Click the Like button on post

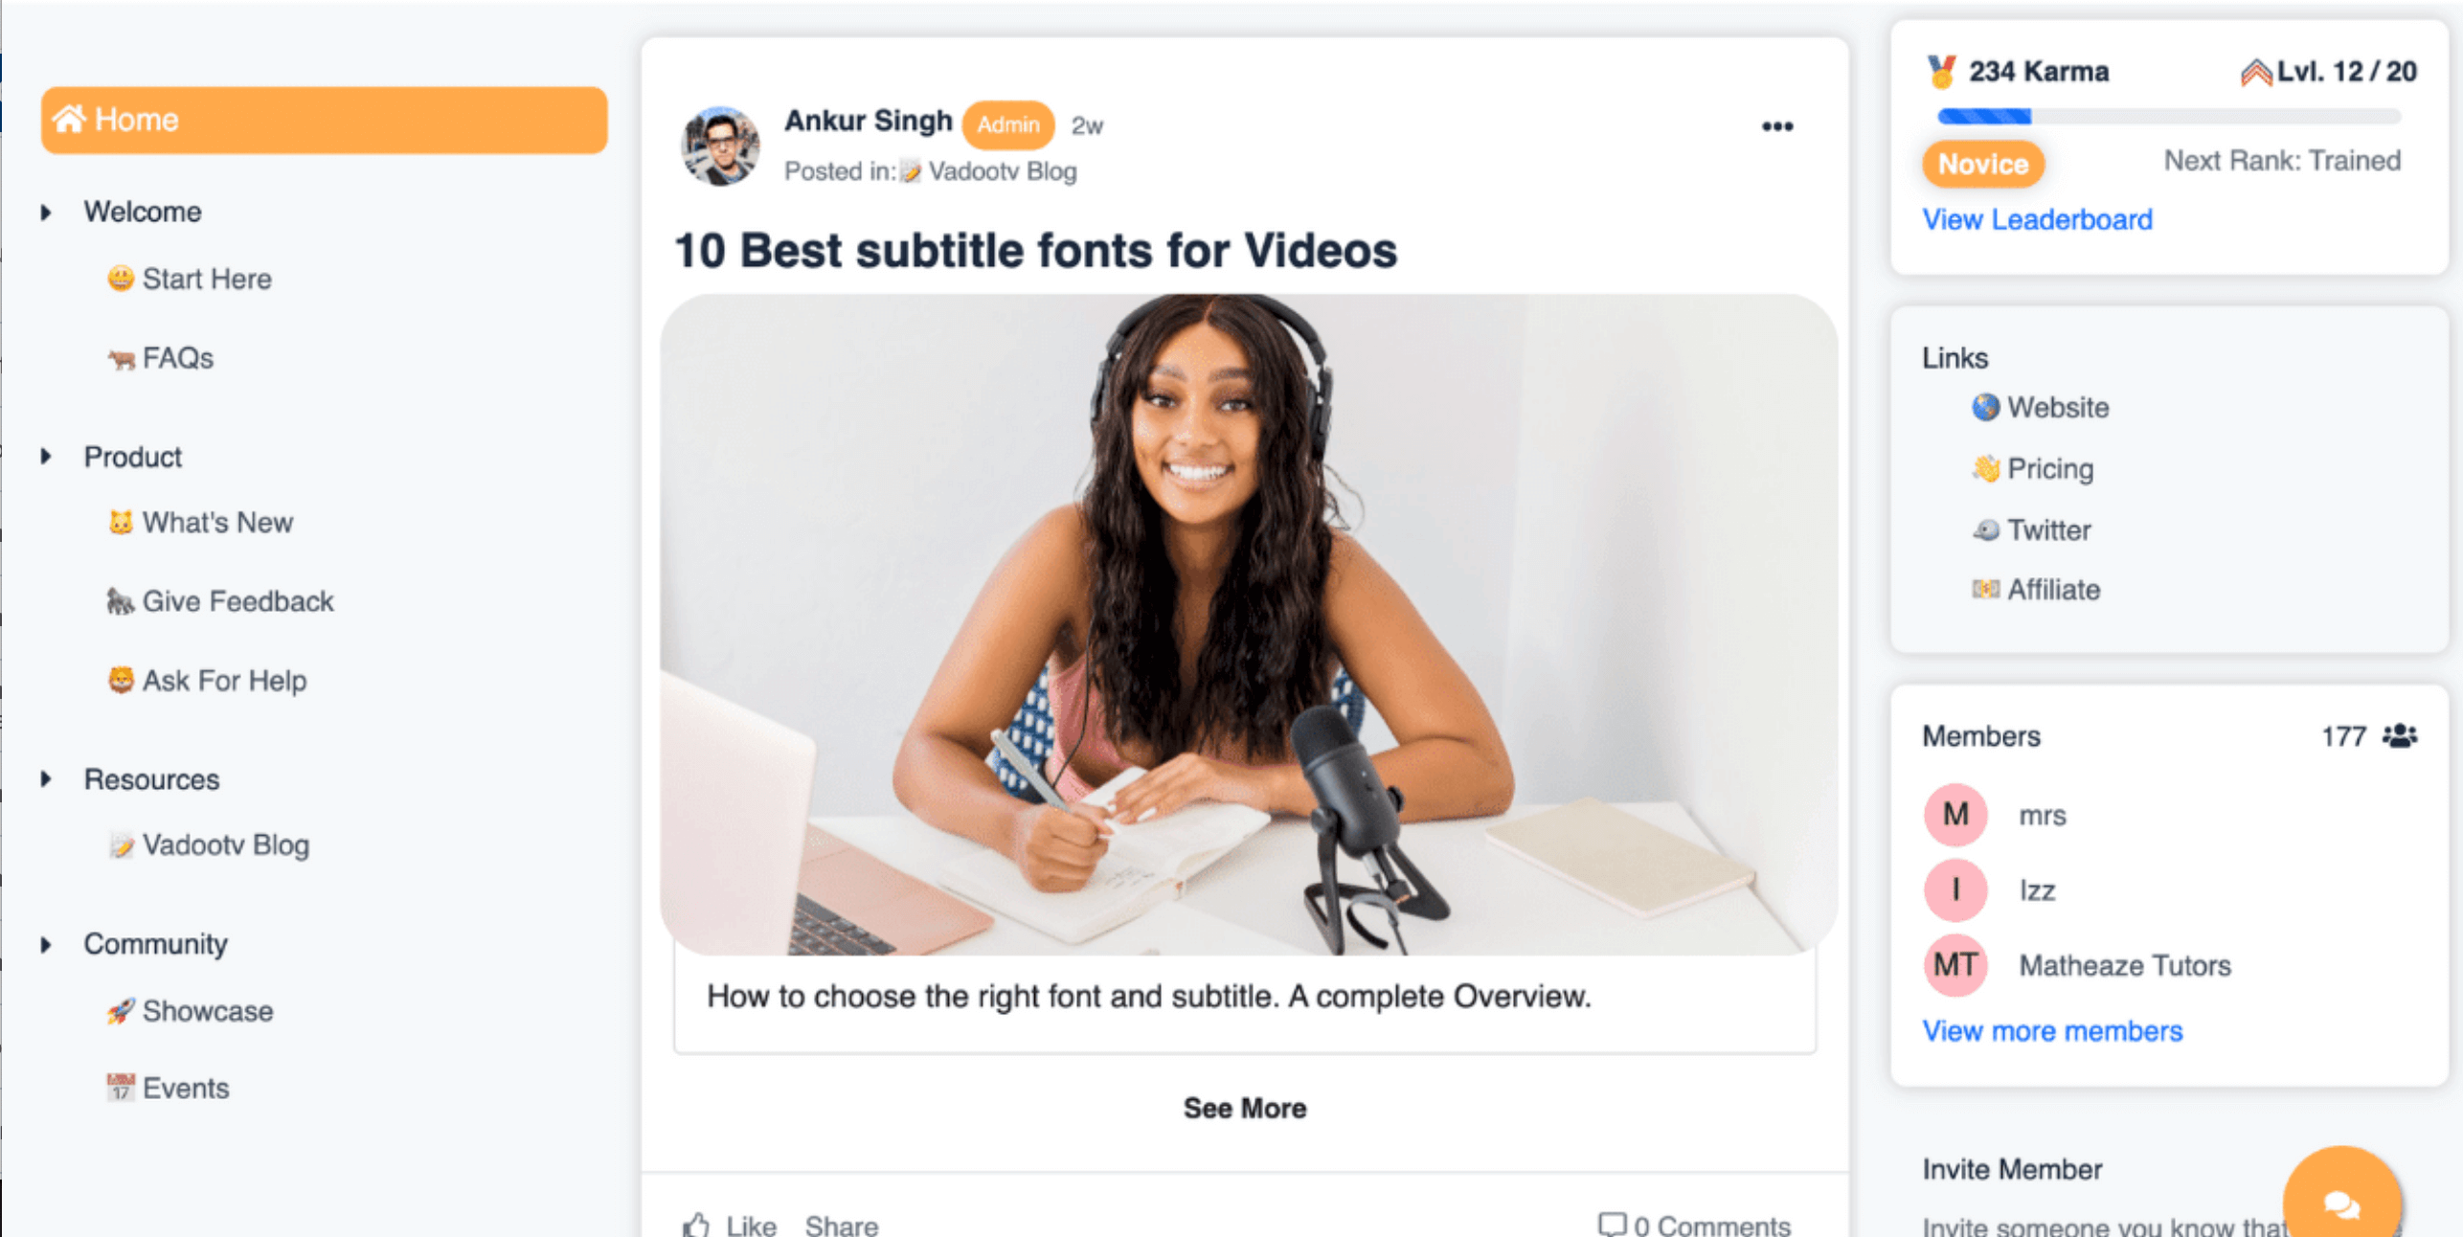coord(729,1222)
